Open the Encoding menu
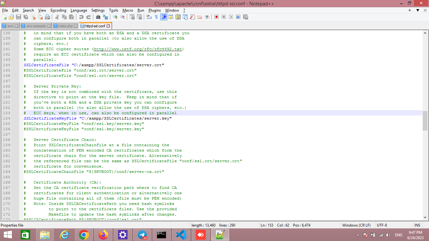Image resolution: width=429 pixels, height=241 pixels. pos(58,10)
